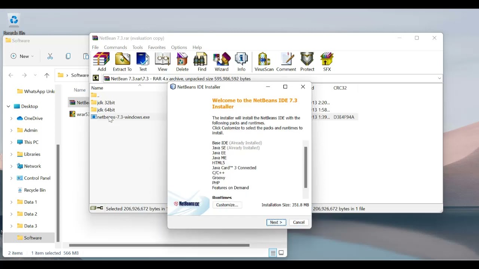Open the Commands menu
Image resolution: width=479 pixels, height=269 pixels.
click(115, 47)
